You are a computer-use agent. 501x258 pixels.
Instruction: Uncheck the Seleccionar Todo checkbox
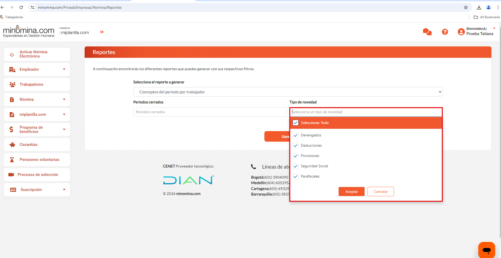pos(296,123)
